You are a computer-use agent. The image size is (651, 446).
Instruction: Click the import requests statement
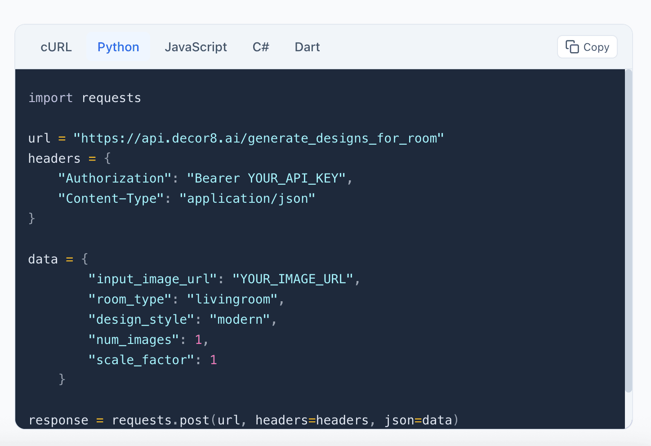85,98
